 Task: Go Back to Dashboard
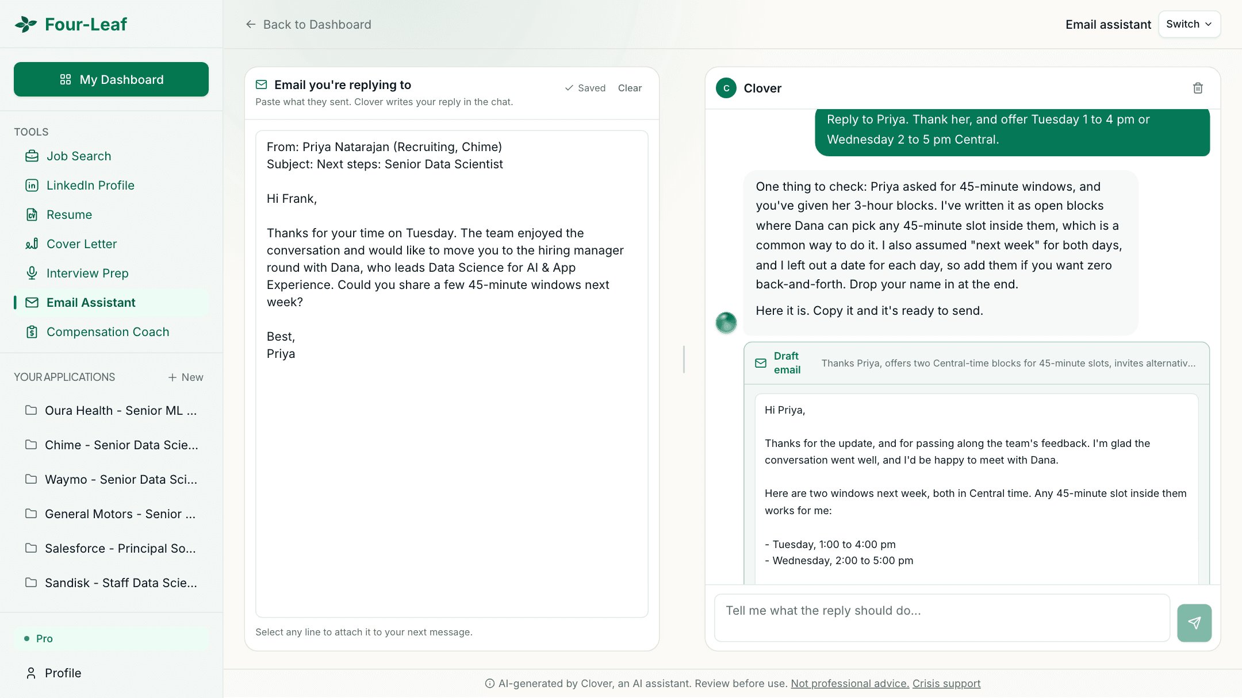pyautogui.click(x=308, y=25)
